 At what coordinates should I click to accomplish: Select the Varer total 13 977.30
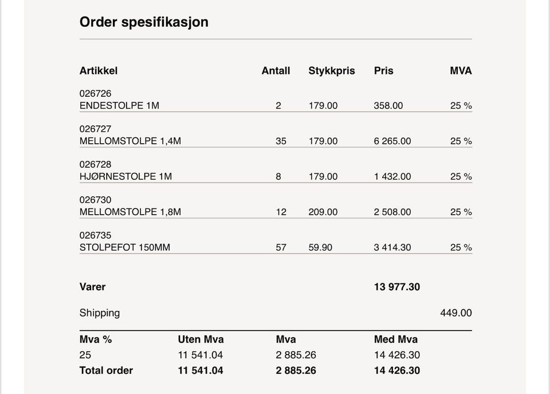click(x=396, y=287)
